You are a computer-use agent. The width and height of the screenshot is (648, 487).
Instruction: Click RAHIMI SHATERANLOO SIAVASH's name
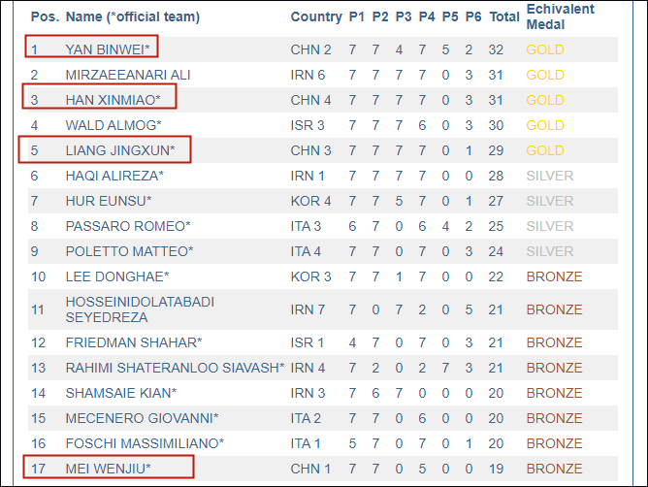point(176,368)
